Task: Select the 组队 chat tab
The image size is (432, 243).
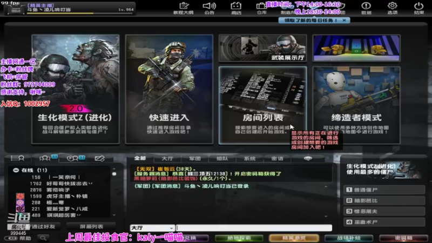Action: click(222, 159)
